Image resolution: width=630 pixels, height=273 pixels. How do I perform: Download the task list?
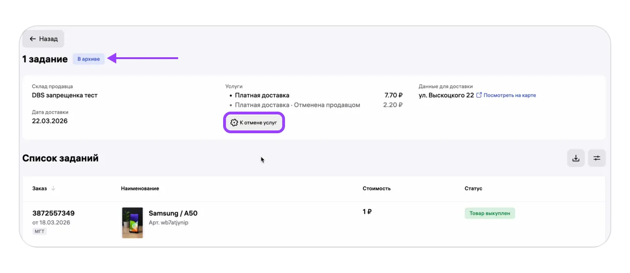(x=576, y=158)
